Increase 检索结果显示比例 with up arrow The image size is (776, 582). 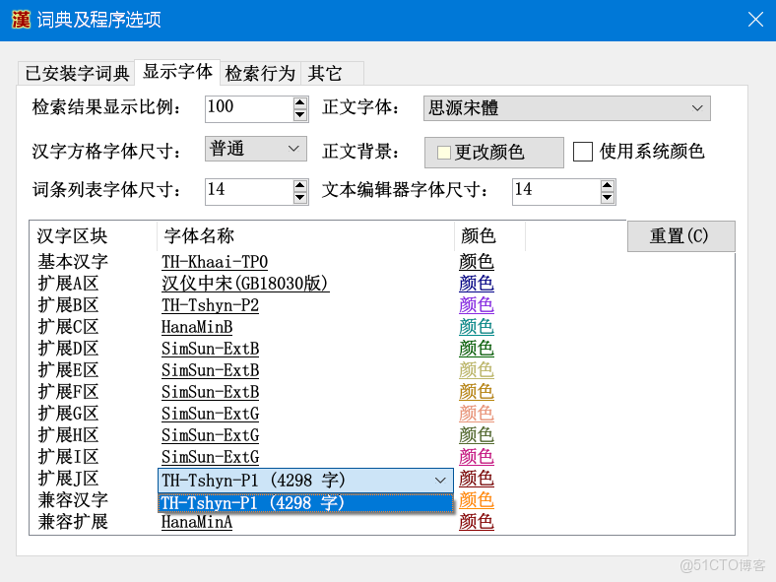point(300,103)
